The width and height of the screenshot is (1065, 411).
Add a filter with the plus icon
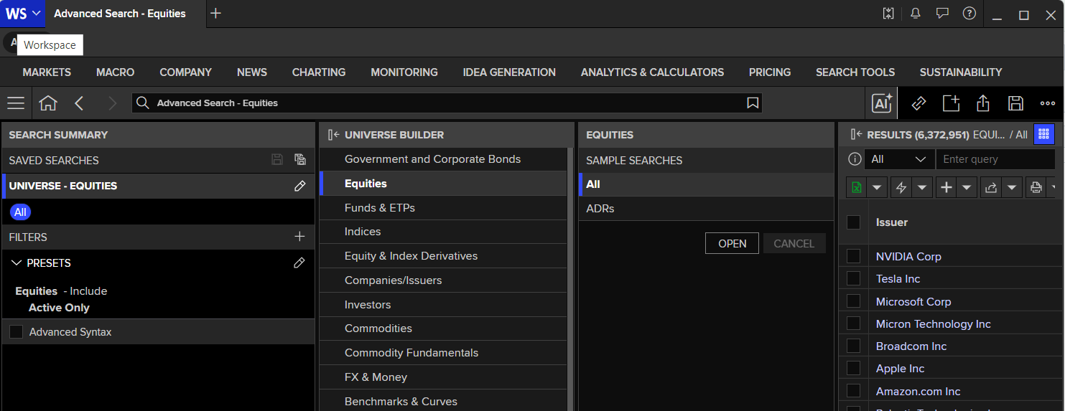pyautogui.click(x=300, y=237)
